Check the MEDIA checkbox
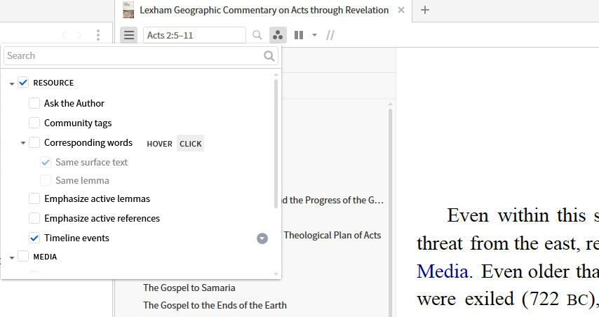 point(23,256)
